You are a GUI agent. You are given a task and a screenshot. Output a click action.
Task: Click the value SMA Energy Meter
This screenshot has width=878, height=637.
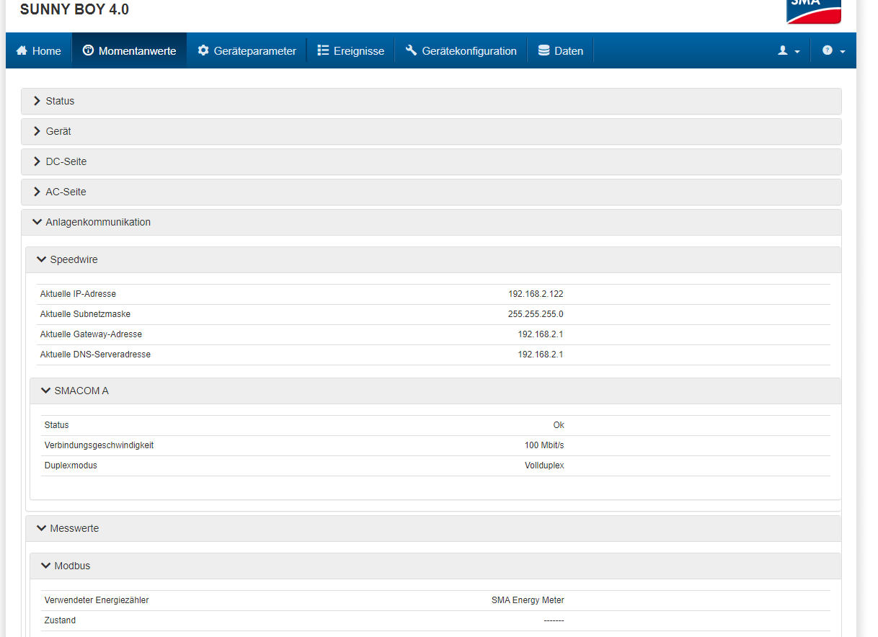528,600
